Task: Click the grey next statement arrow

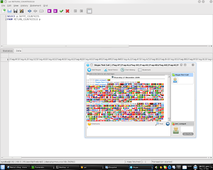Action: click(35, 11)
